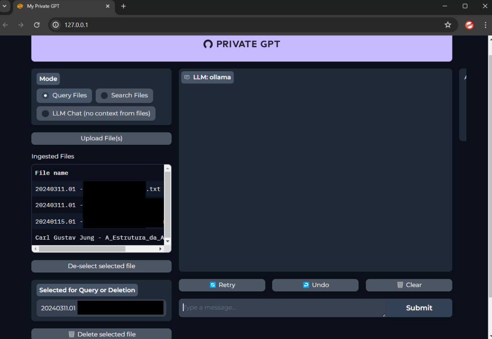Click the Upload File(s) button
Viewport: 492px width, 339px height.
[x=102, y=138]
